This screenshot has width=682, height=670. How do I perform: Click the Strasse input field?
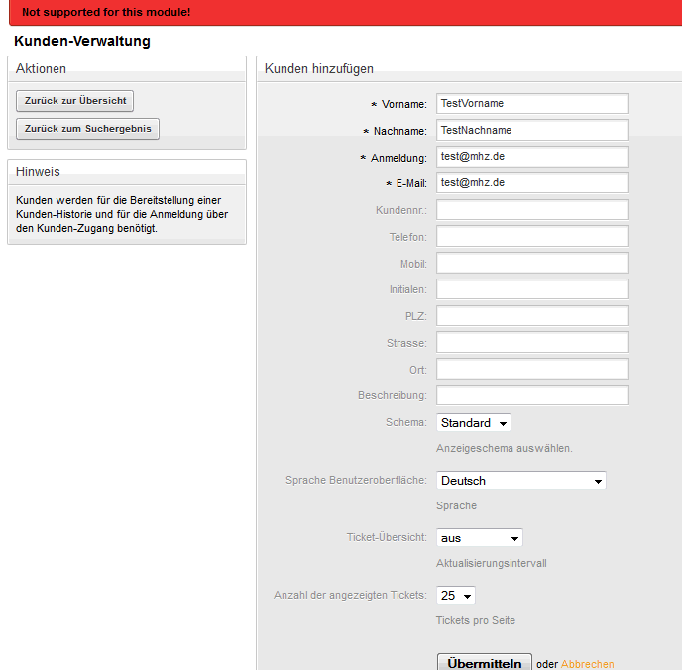(x=532, y=343)
